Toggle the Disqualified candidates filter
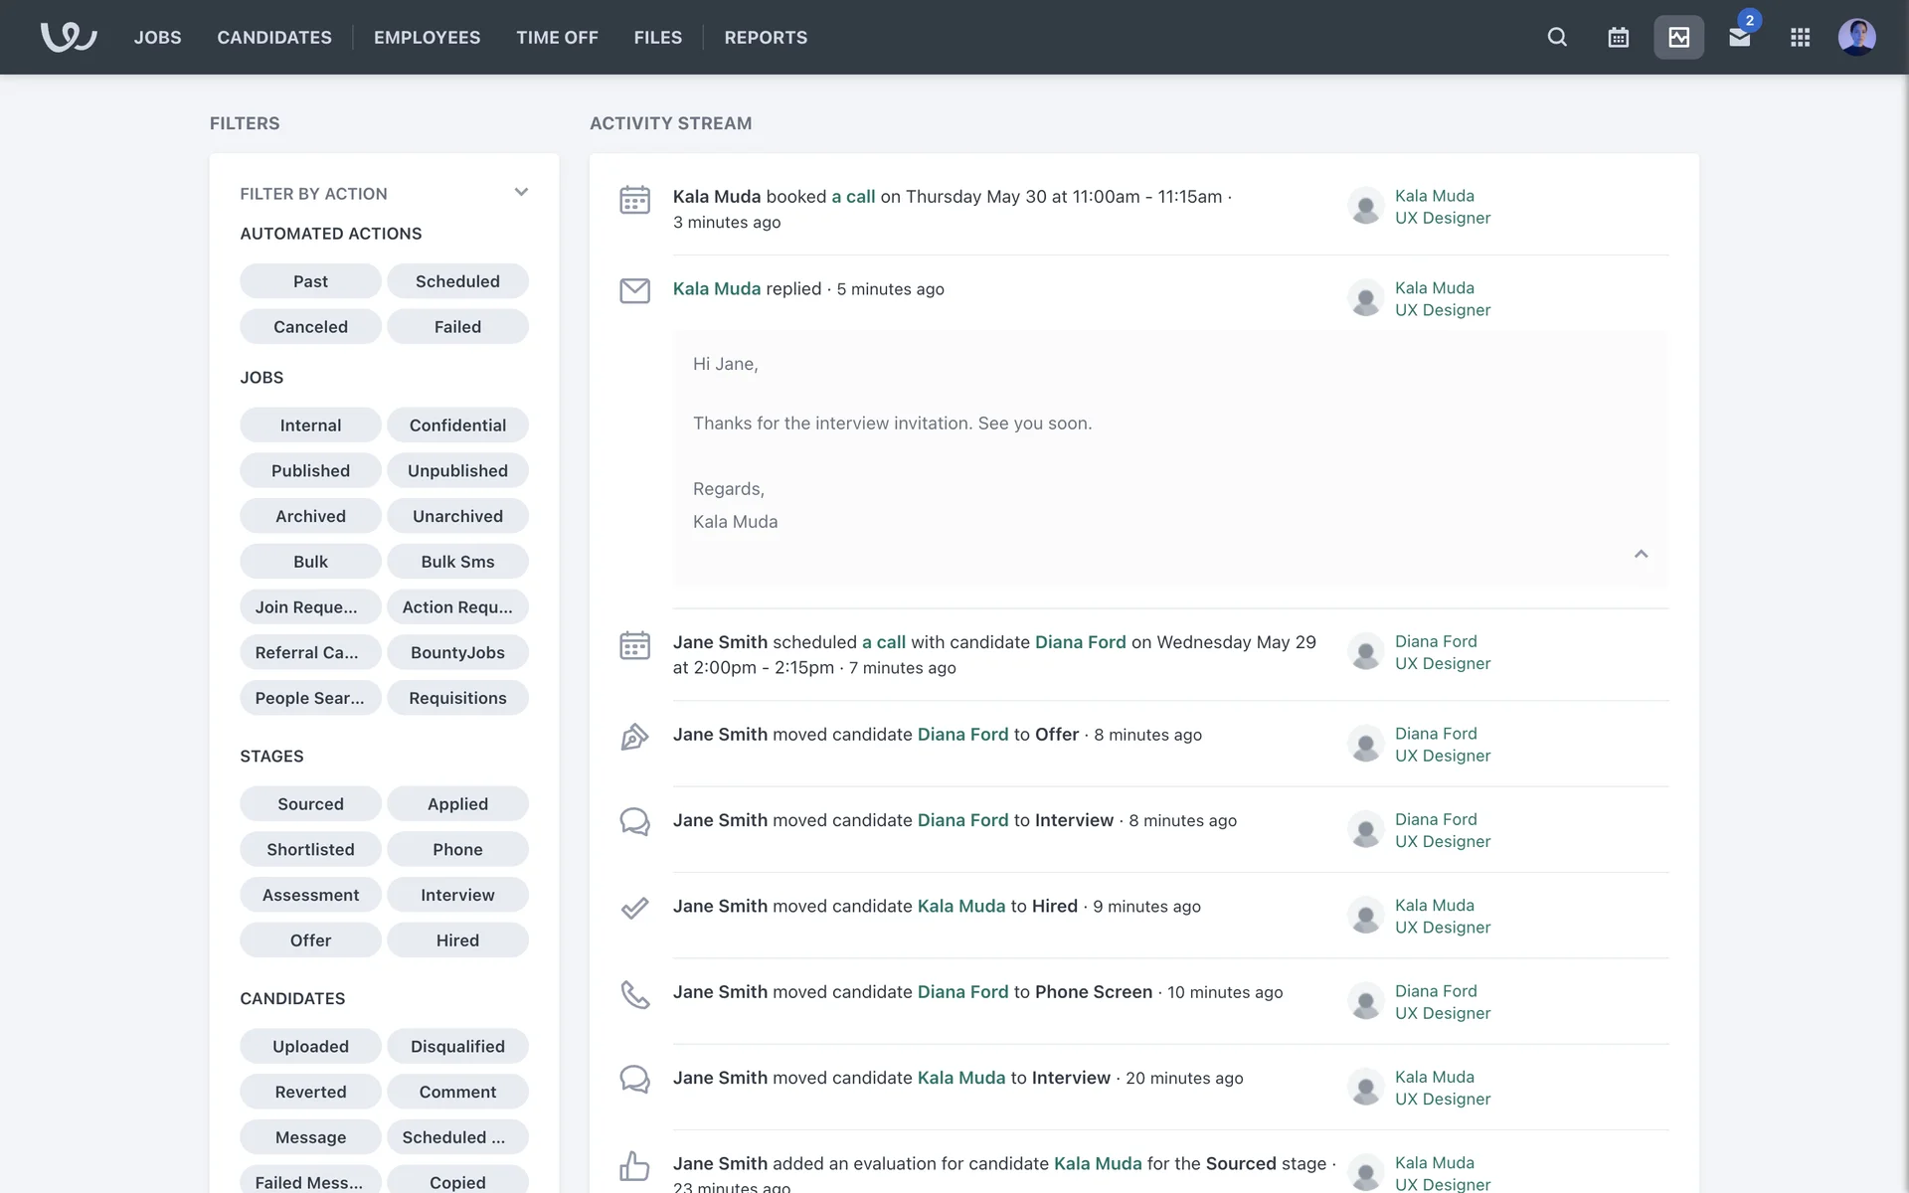Image resolution: width=1909 pixels, height=1193 pixels. [x=457, y=1046]
